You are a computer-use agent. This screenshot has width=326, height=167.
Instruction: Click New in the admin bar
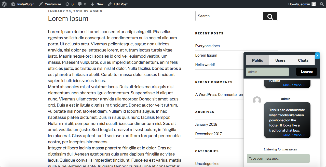pyautogui.click(x=97, y=4)
